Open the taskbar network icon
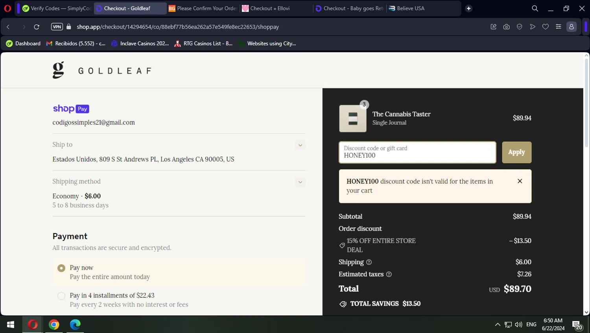The width and height of the screenshot is (590, 333). [x=508, y=325]
